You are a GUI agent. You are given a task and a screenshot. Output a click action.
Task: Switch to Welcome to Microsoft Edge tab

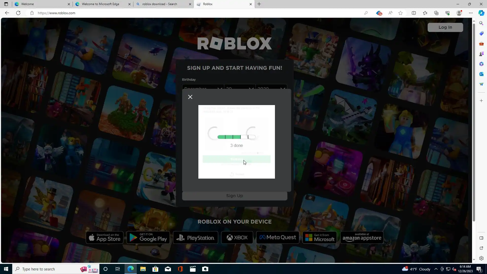coord(100,4)
